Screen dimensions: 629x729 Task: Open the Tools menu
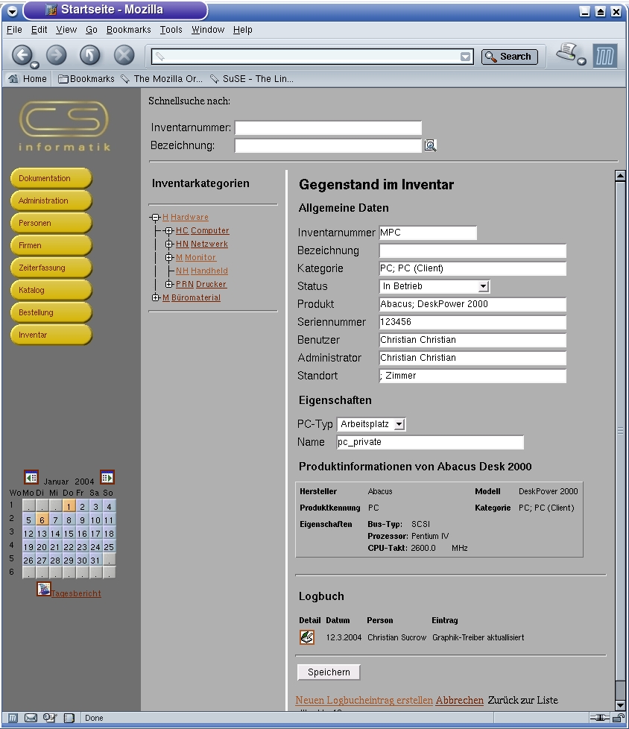pyautogui.click(x=171, y=30)
